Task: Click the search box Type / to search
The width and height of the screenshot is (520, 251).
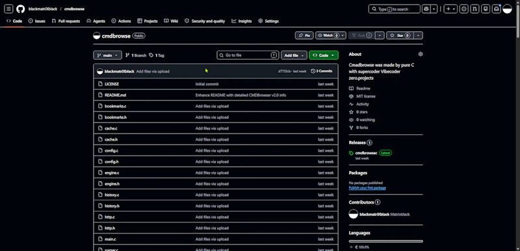Action: tap(395, 9)
